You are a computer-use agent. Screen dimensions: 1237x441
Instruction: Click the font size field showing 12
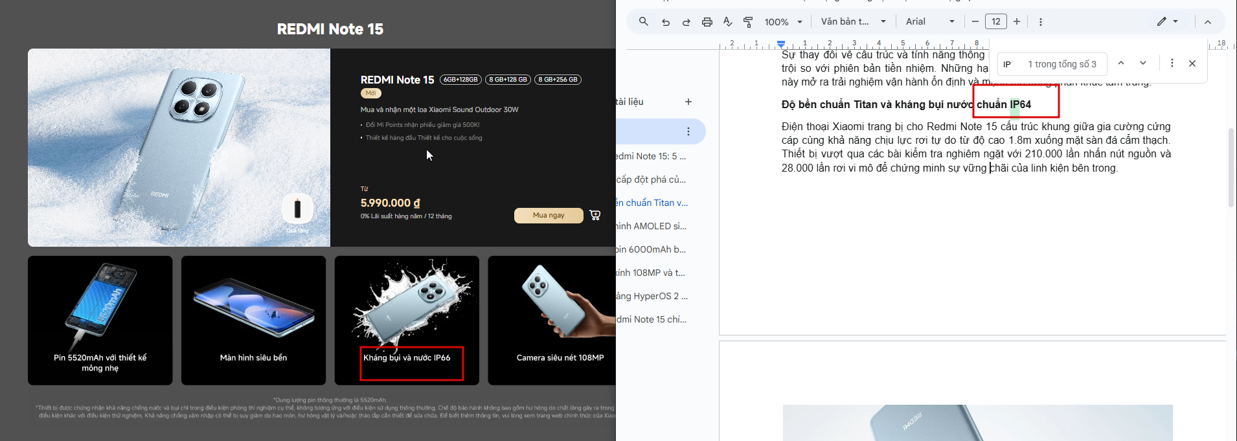coord(996,22)
